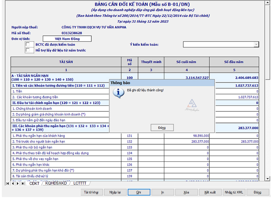
Task: Click the 'Kết xuất' export button
Action: (210, 192)
